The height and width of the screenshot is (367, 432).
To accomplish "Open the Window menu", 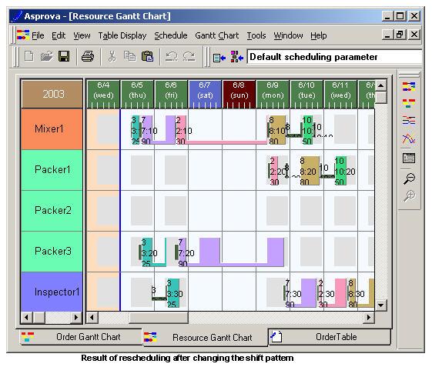I will point(288,35).
